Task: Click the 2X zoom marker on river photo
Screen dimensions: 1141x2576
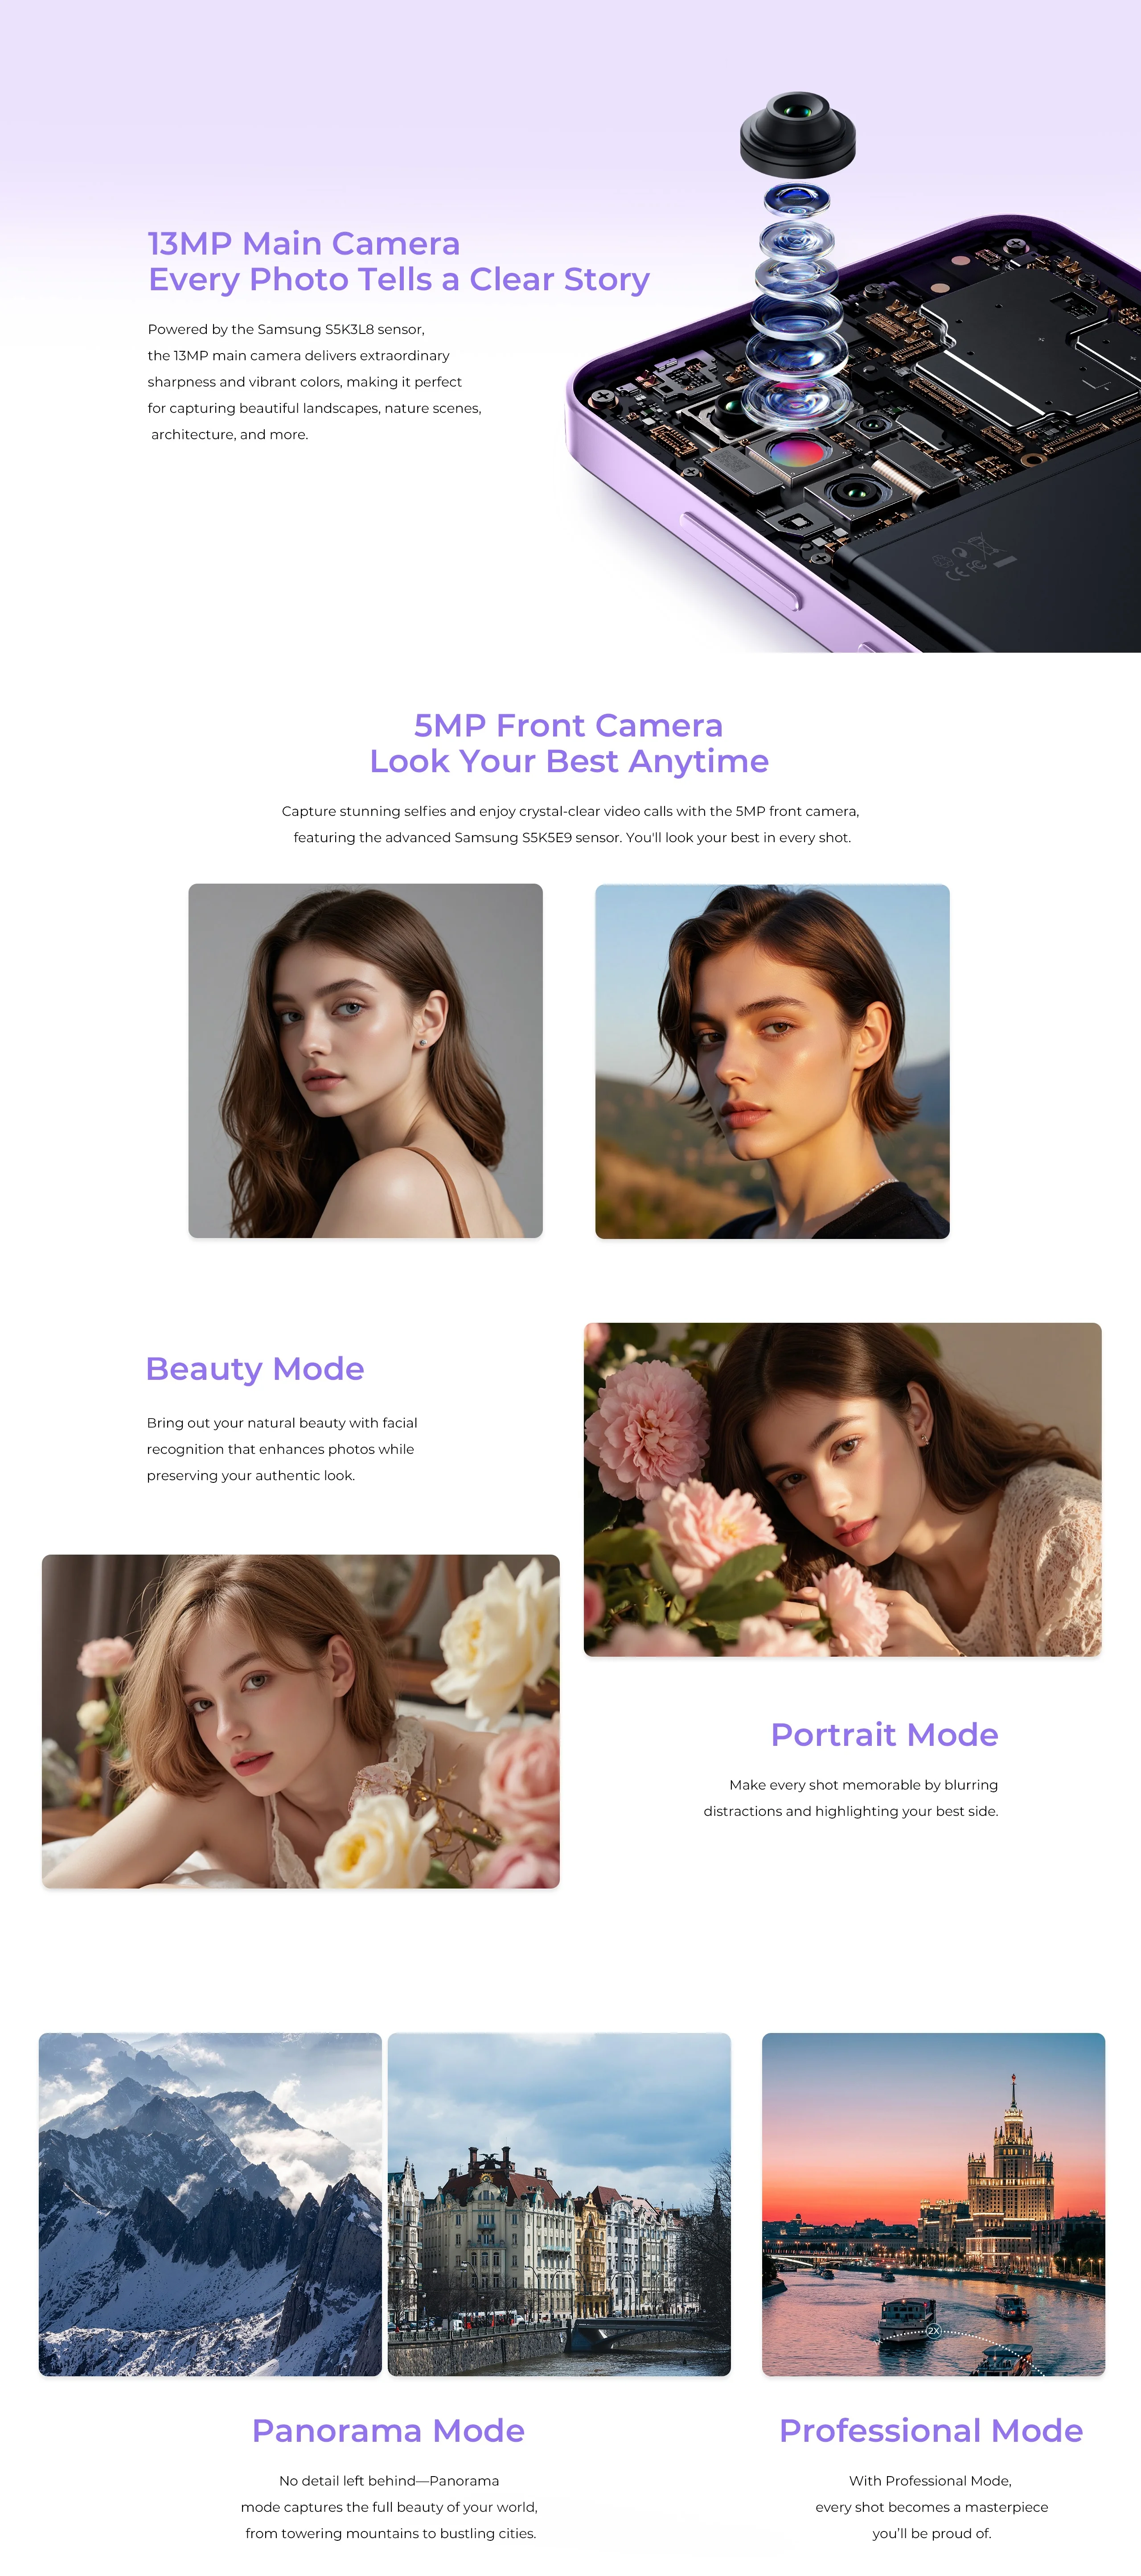Action: (x=933, y=2331)
